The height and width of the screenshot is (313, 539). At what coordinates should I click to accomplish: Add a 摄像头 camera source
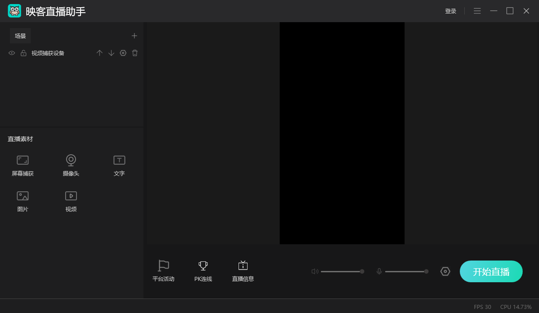click(71, 165)
